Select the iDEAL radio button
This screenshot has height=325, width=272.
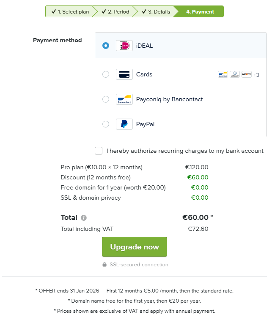coord(106,46)
